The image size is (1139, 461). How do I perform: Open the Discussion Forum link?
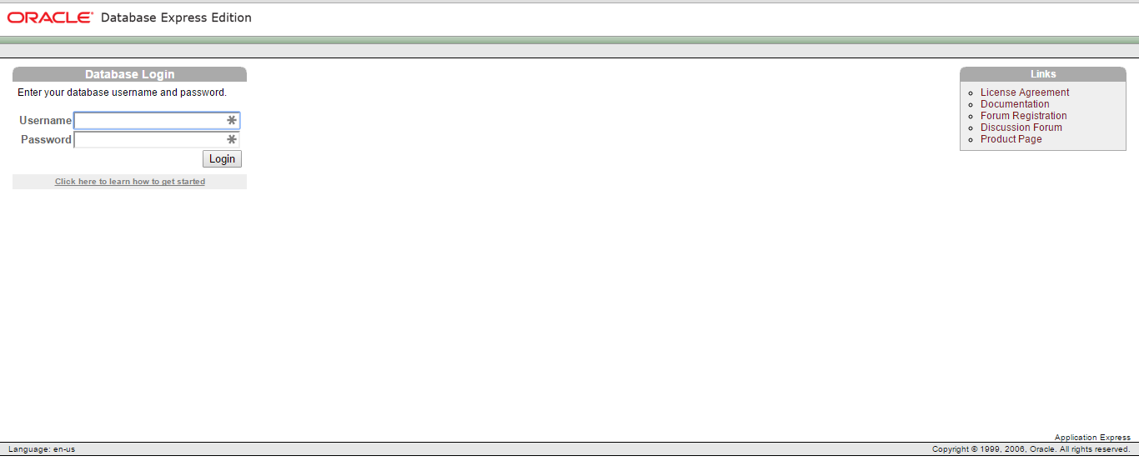[1021, 128]
